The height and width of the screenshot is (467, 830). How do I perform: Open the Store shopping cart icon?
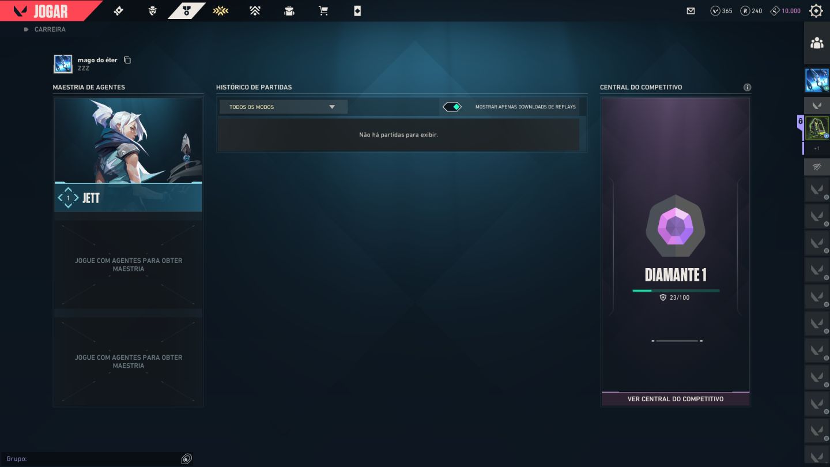[x=323, y=11]
